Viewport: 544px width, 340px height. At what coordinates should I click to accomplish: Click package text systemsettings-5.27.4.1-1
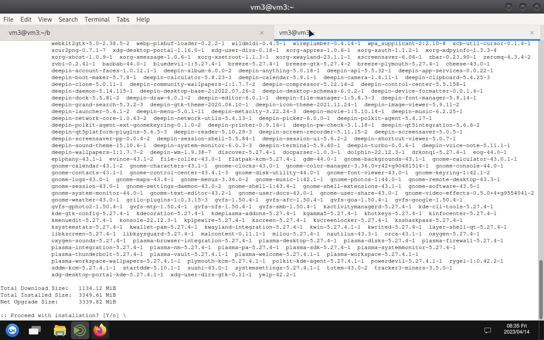pyautogui.click(x=277, y=268)
